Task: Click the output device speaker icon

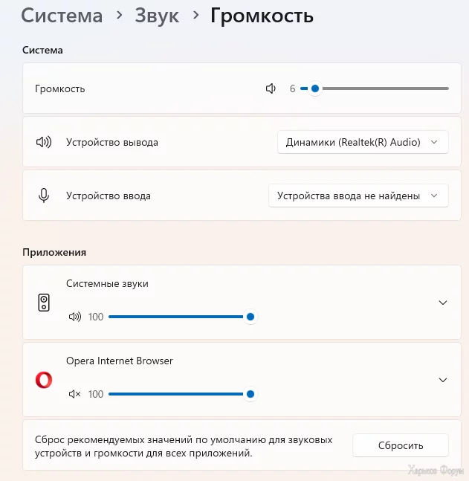Action: coord(44,142)
